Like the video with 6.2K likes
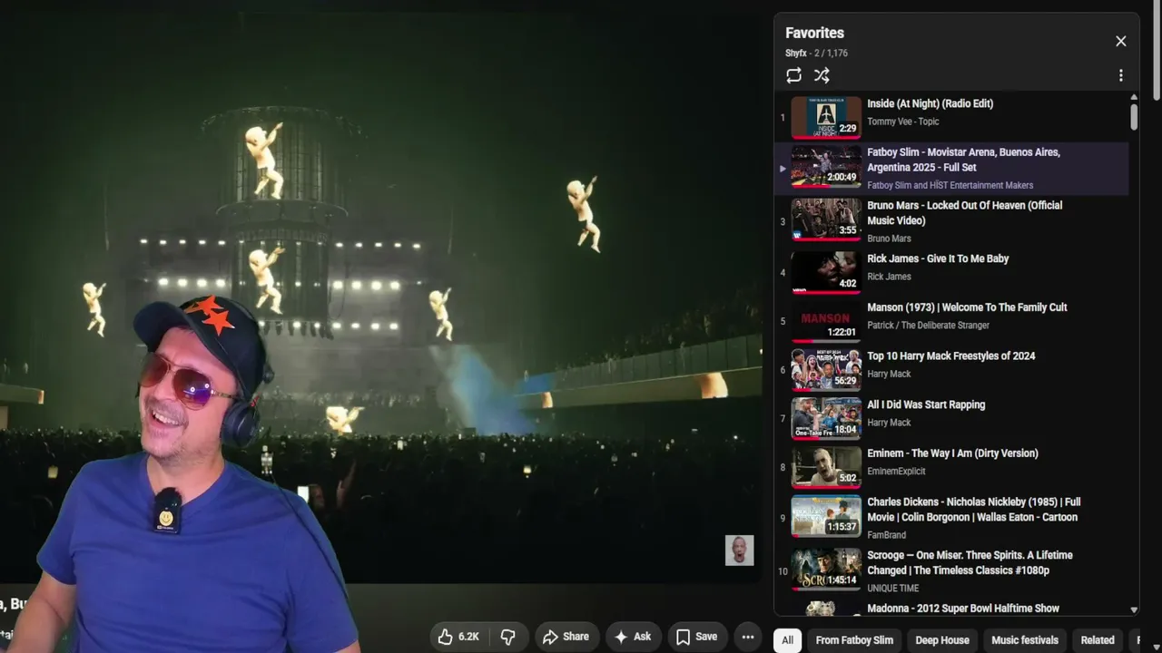 click(x=458, y=637)
